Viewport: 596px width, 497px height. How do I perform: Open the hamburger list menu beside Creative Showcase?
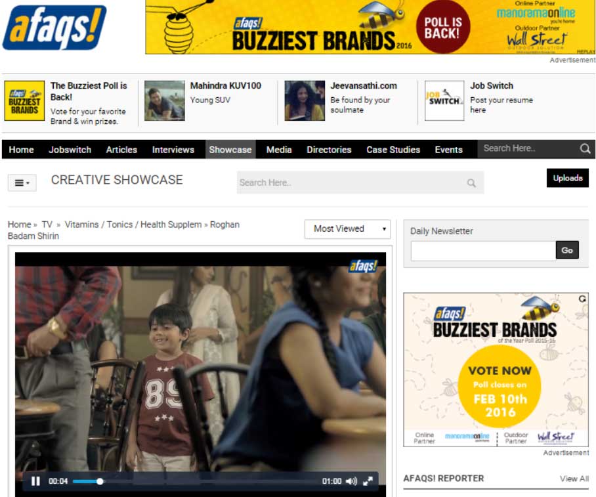22,183
